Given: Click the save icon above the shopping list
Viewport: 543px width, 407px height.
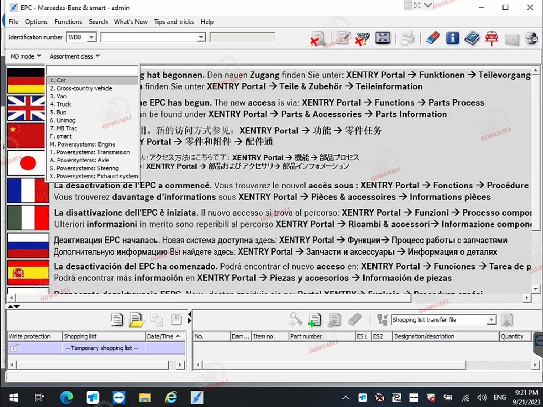Looking at the screenshot, I should coord(176,319).
